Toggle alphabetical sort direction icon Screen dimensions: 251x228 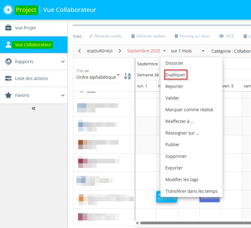[127, 76]
